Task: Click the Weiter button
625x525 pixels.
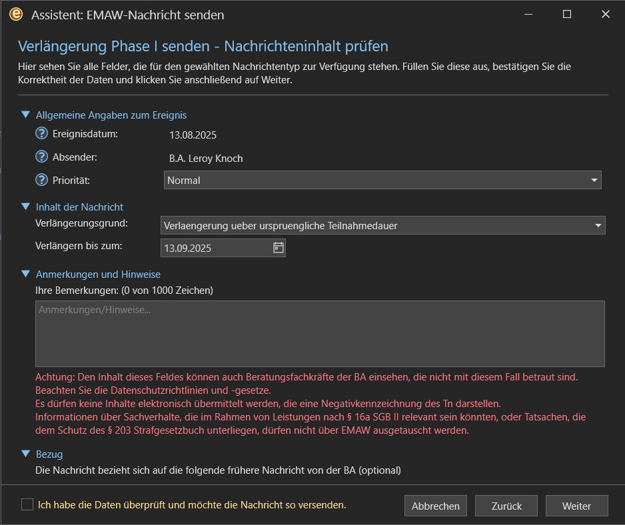Action: [576, 506]
